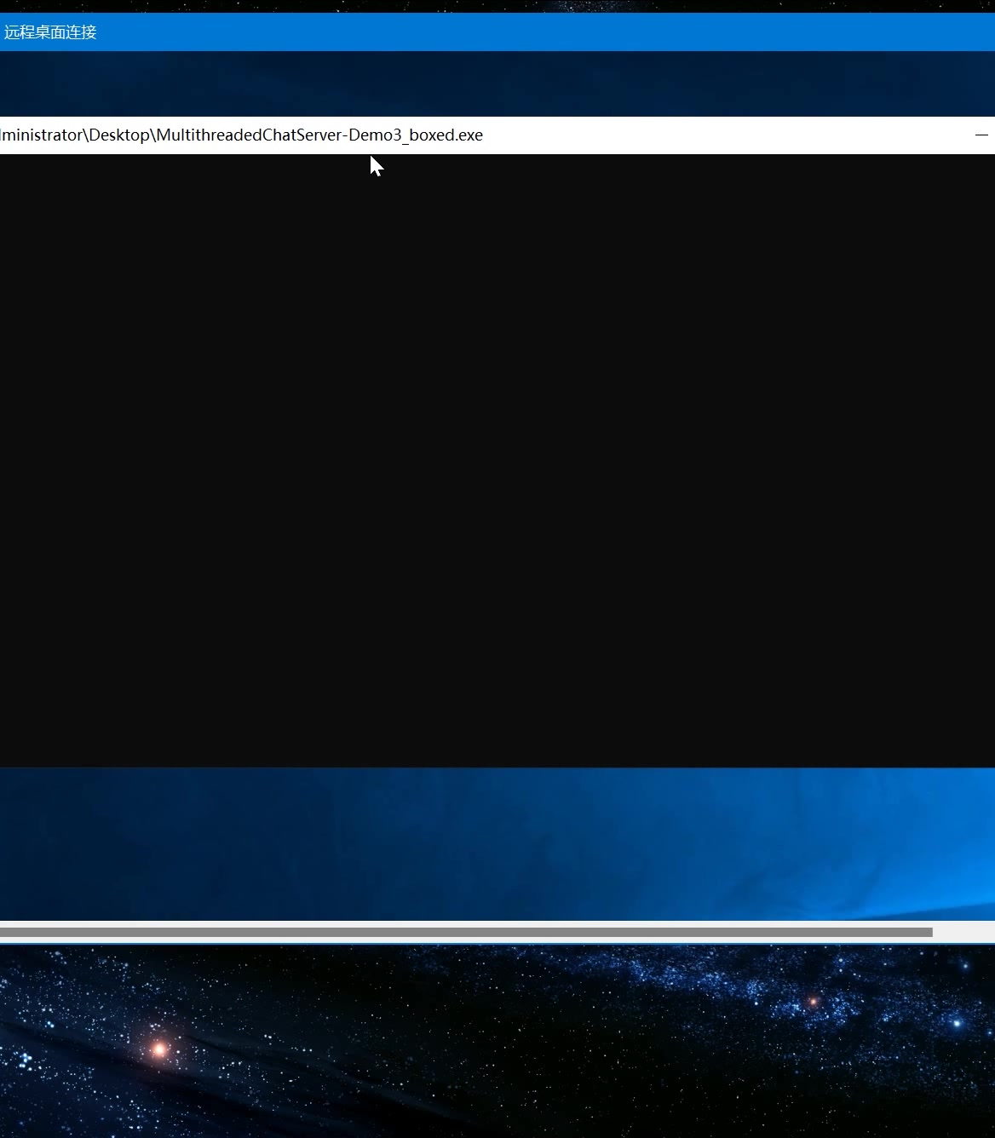Minimize the MultithreadedChatServer console window
The width and height of the screenshot is (995, 1138).
tap(981, 135)
